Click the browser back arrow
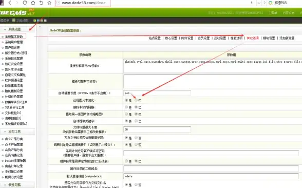This screenshot has width=302, height=188. [10, 3]
